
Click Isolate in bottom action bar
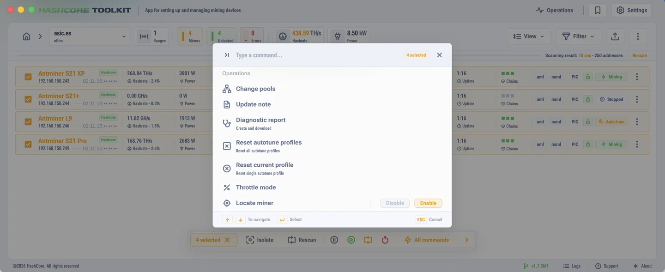point(260,240)
